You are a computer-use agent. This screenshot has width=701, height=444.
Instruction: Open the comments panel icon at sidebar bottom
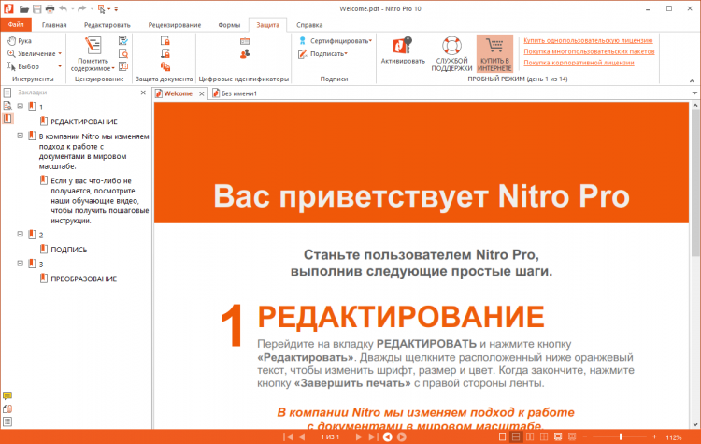coord(7,395)
